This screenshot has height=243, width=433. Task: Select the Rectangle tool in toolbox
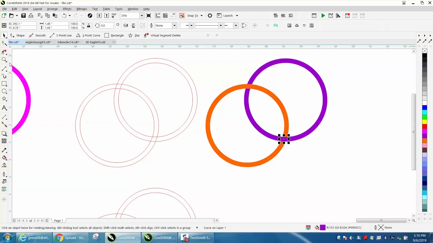pos(4,84)
